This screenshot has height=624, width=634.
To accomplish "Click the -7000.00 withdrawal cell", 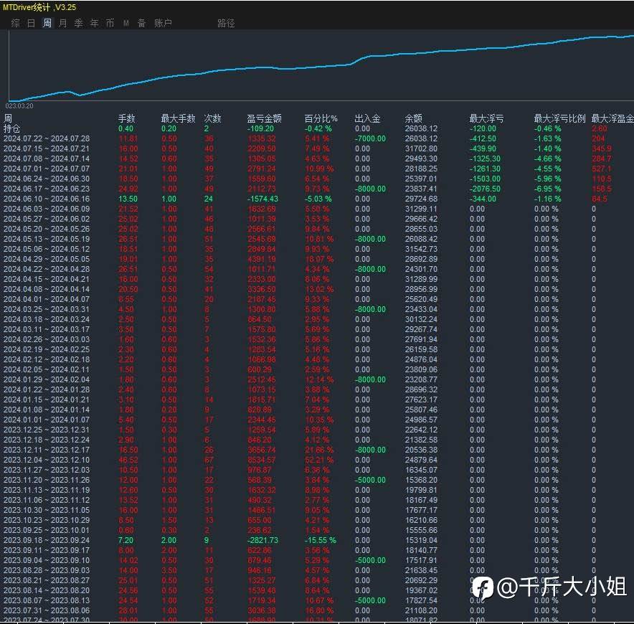I will click(370, 138).
